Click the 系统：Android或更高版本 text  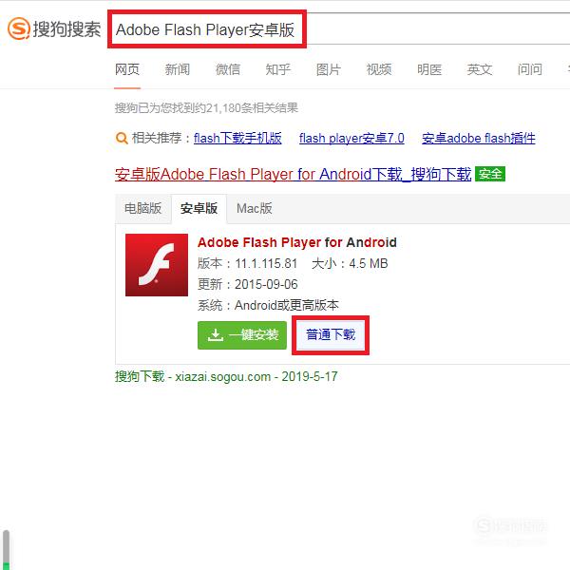tap(268, 305)
